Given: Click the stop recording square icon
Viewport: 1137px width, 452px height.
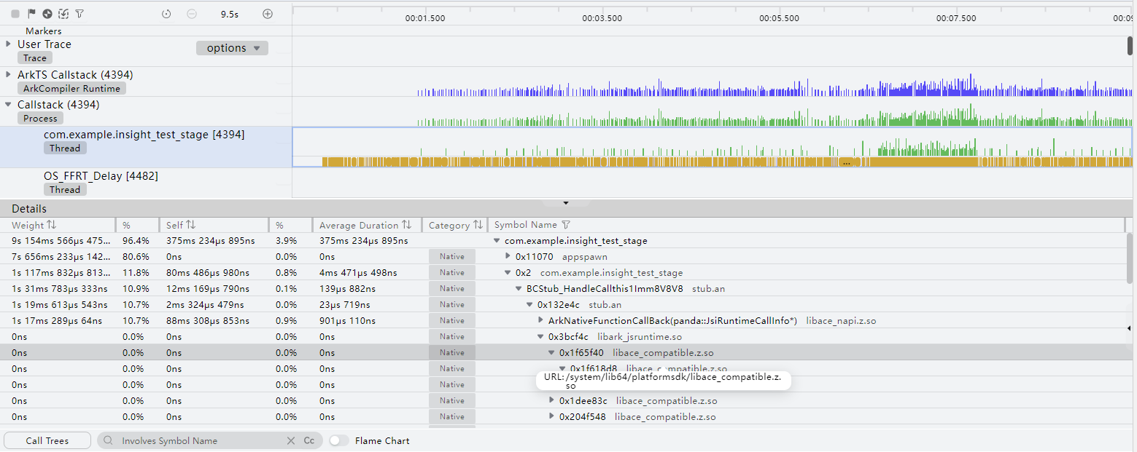Looking at the screenshot, I should [x=15, y=14].
